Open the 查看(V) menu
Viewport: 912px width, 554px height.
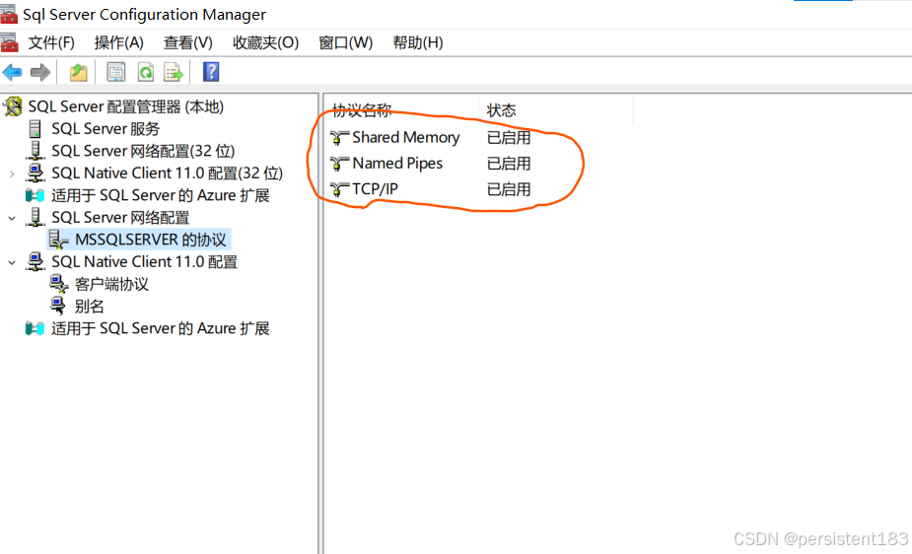[x=188, y=42]
